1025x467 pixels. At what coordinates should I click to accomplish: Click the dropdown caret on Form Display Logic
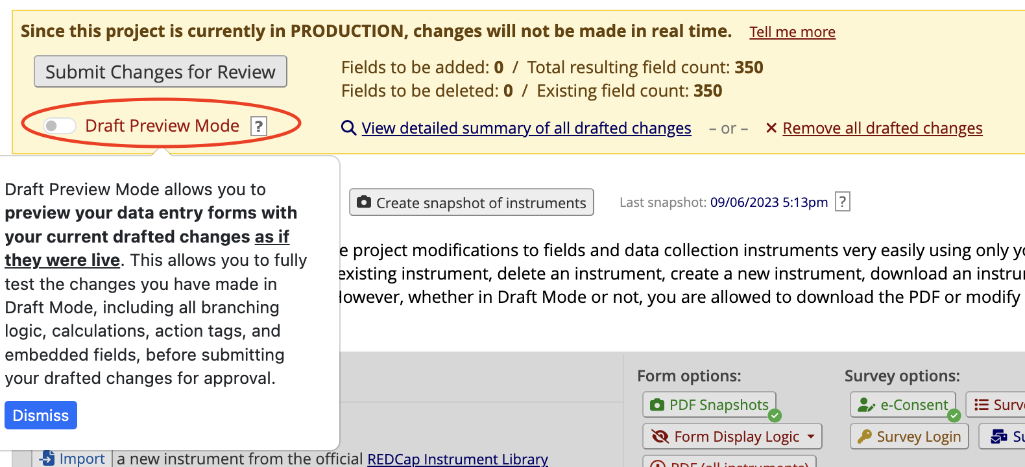click(x=811, y=437)
